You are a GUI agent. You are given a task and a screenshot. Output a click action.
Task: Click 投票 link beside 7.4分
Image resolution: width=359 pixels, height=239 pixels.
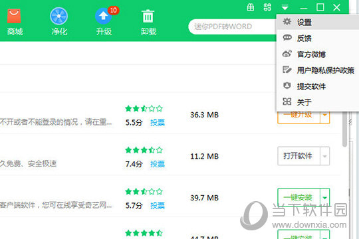[158, 164]
